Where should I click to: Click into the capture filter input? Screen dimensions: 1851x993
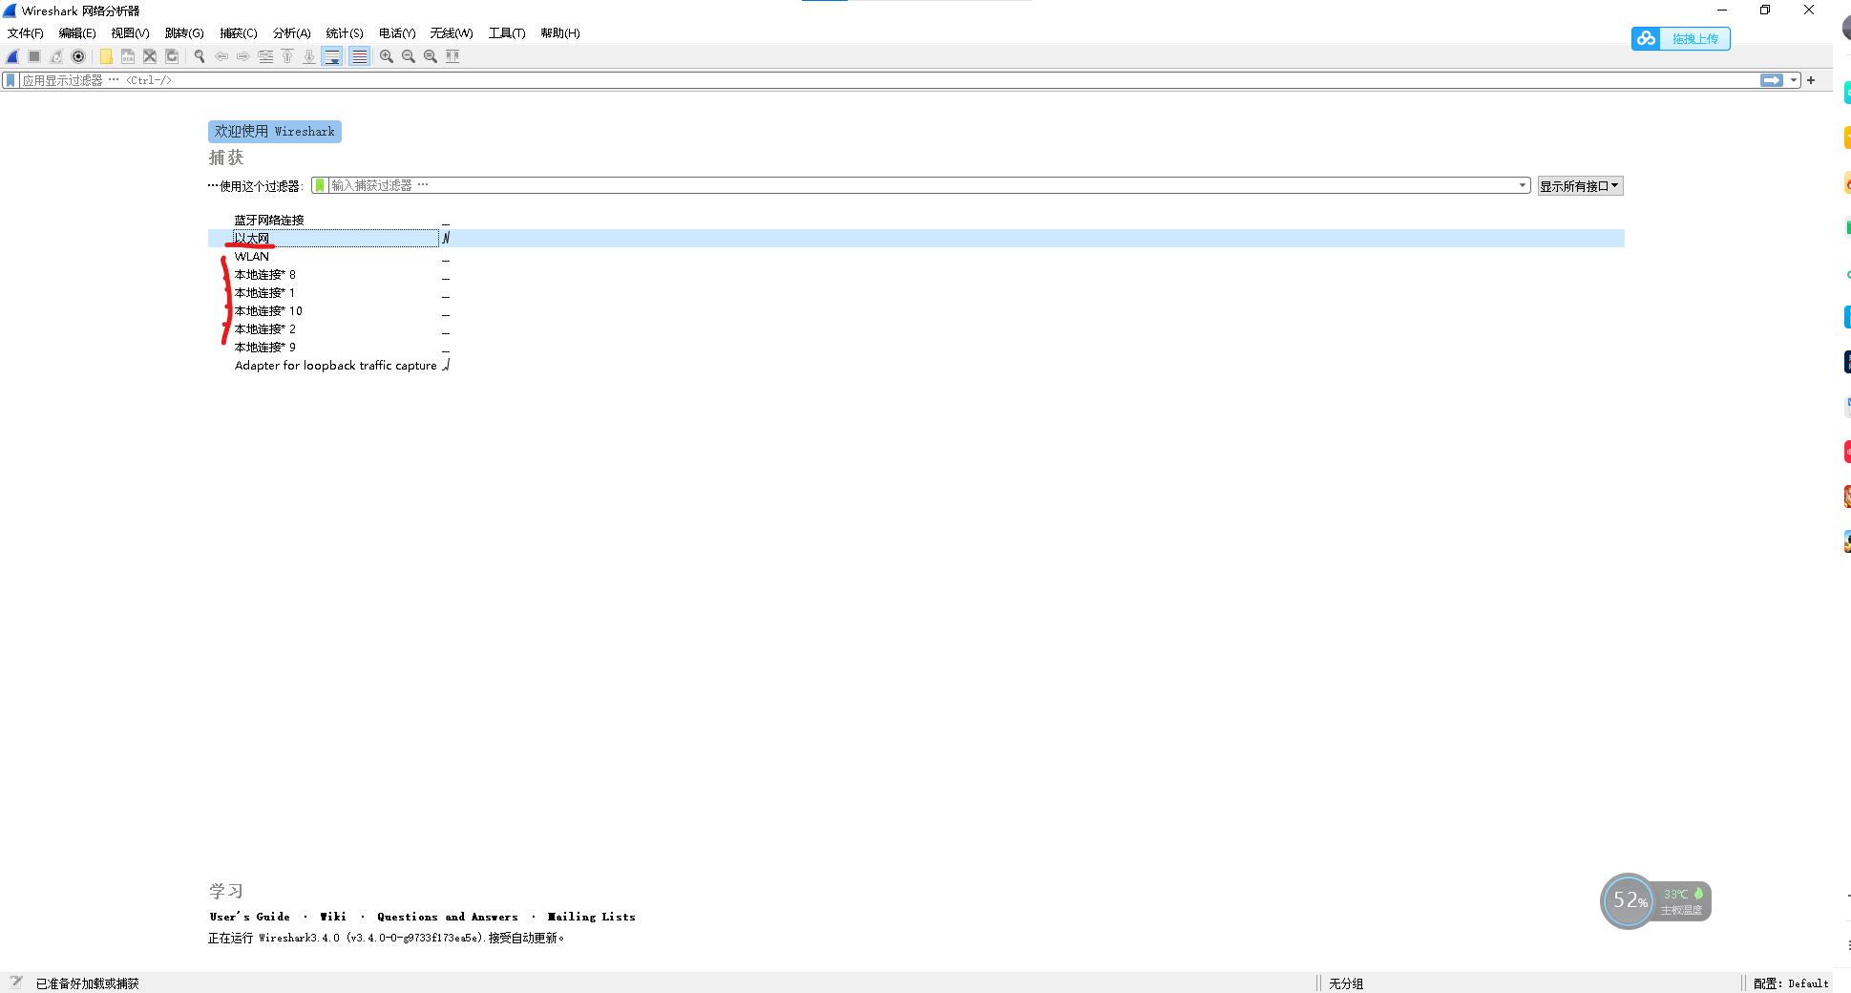pos(922,185)
